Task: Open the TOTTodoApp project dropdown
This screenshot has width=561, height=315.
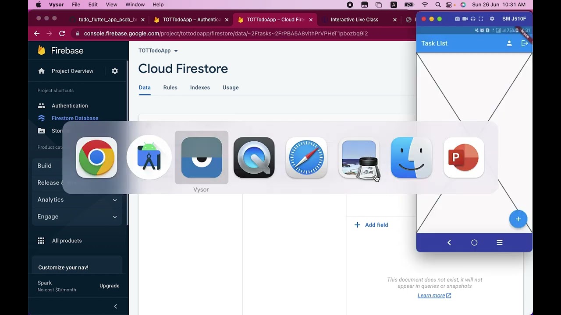Action: tap(158, 51)
